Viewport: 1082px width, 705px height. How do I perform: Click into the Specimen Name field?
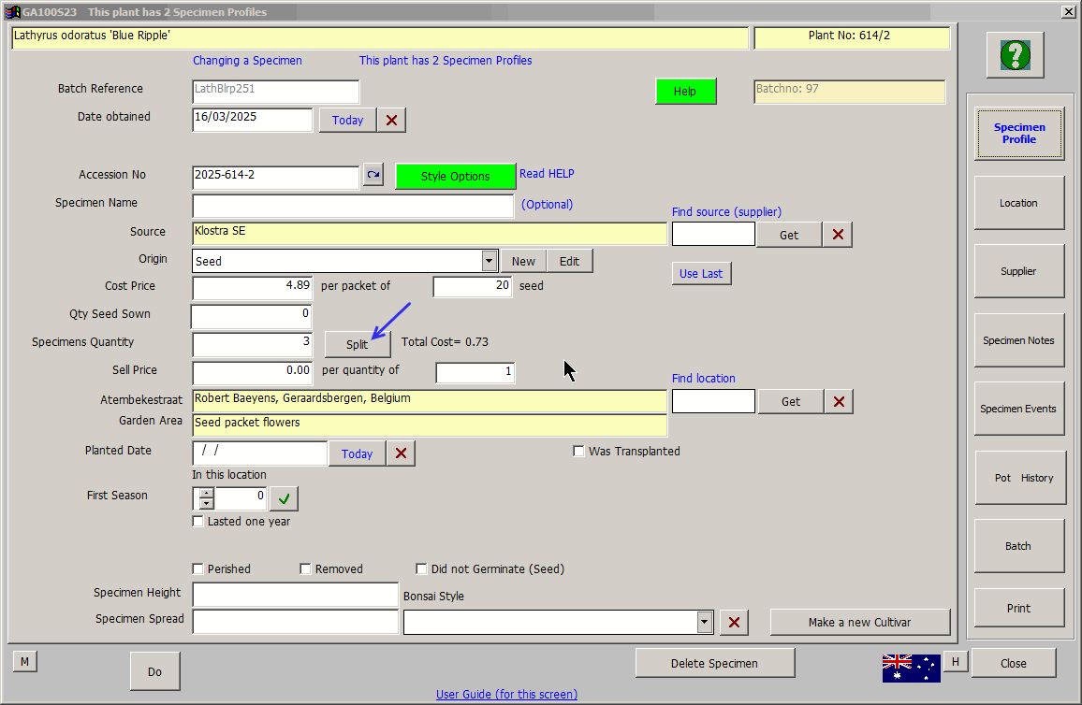pos(353,205)
